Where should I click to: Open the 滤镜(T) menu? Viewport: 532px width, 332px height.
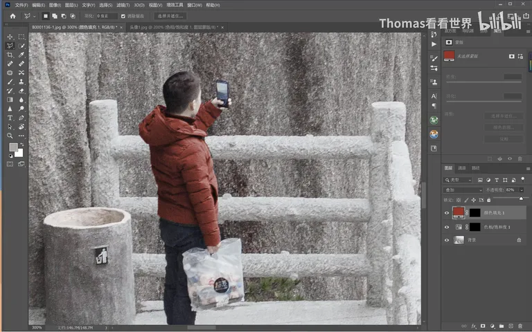click(x=123, y=5)
